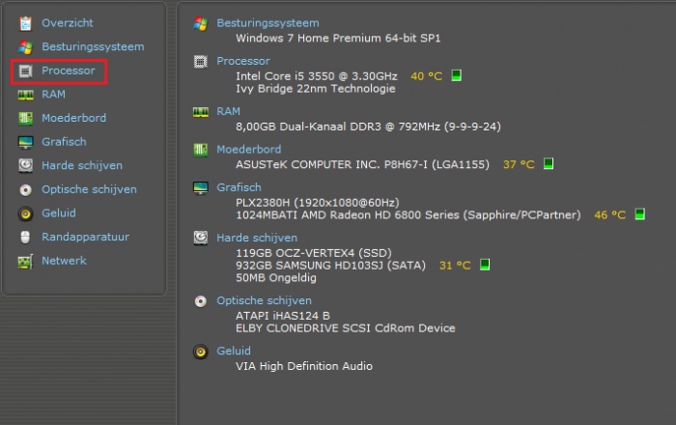The height and width of the screenshot is (425, 676).
Task: Click the network card icon in sidebar
Action: tap(25, 261)
